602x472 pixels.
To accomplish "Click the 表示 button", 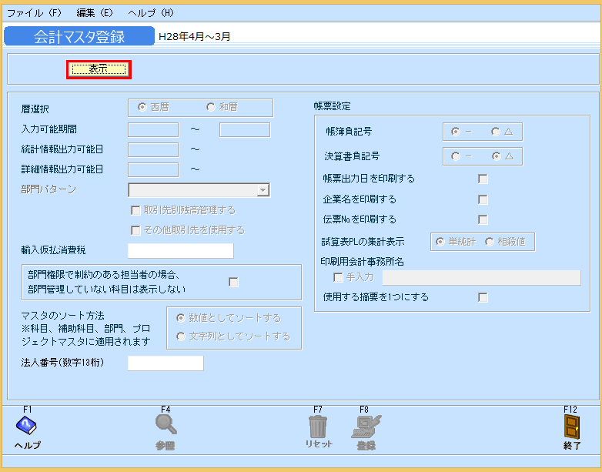I will point(99,69).
